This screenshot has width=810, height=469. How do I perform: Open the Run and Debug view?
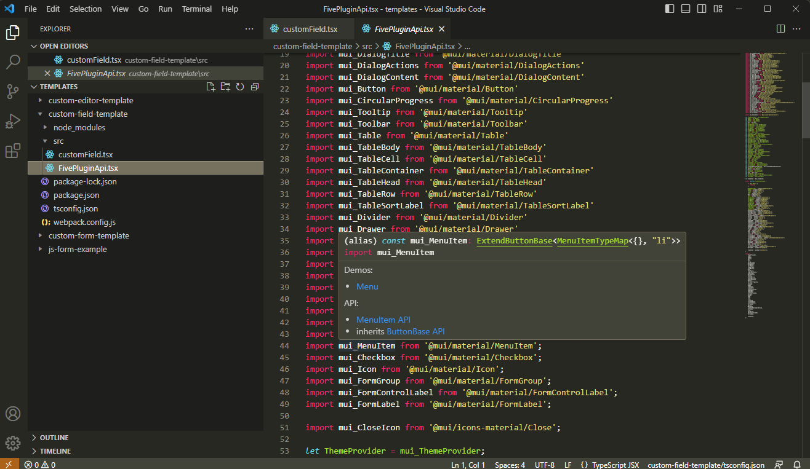[14, 121]
